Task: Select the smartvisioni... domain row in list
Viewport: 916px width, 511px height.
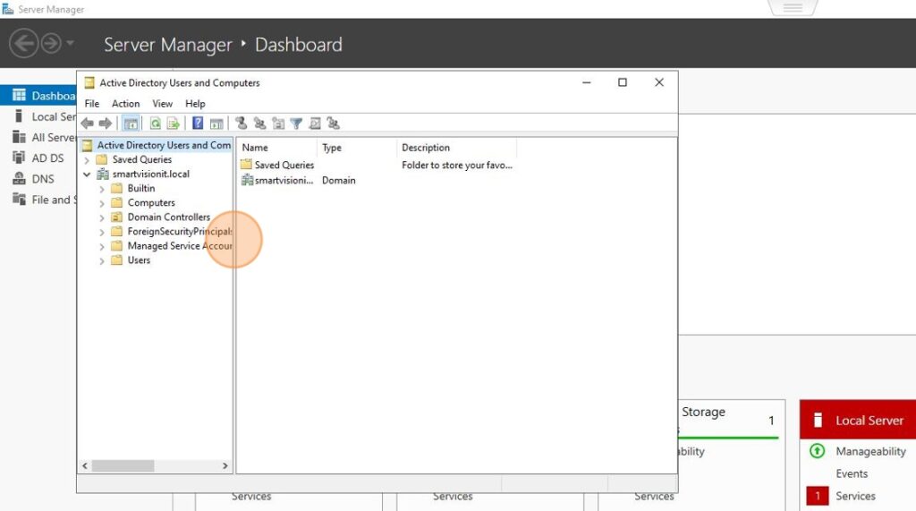Action: point(277,180)
